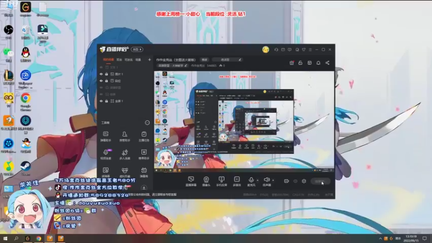Open the skin T-shirt icon in title bar
Image resolution: width=432 pixels, height=243 pixels.
point(303,50)
